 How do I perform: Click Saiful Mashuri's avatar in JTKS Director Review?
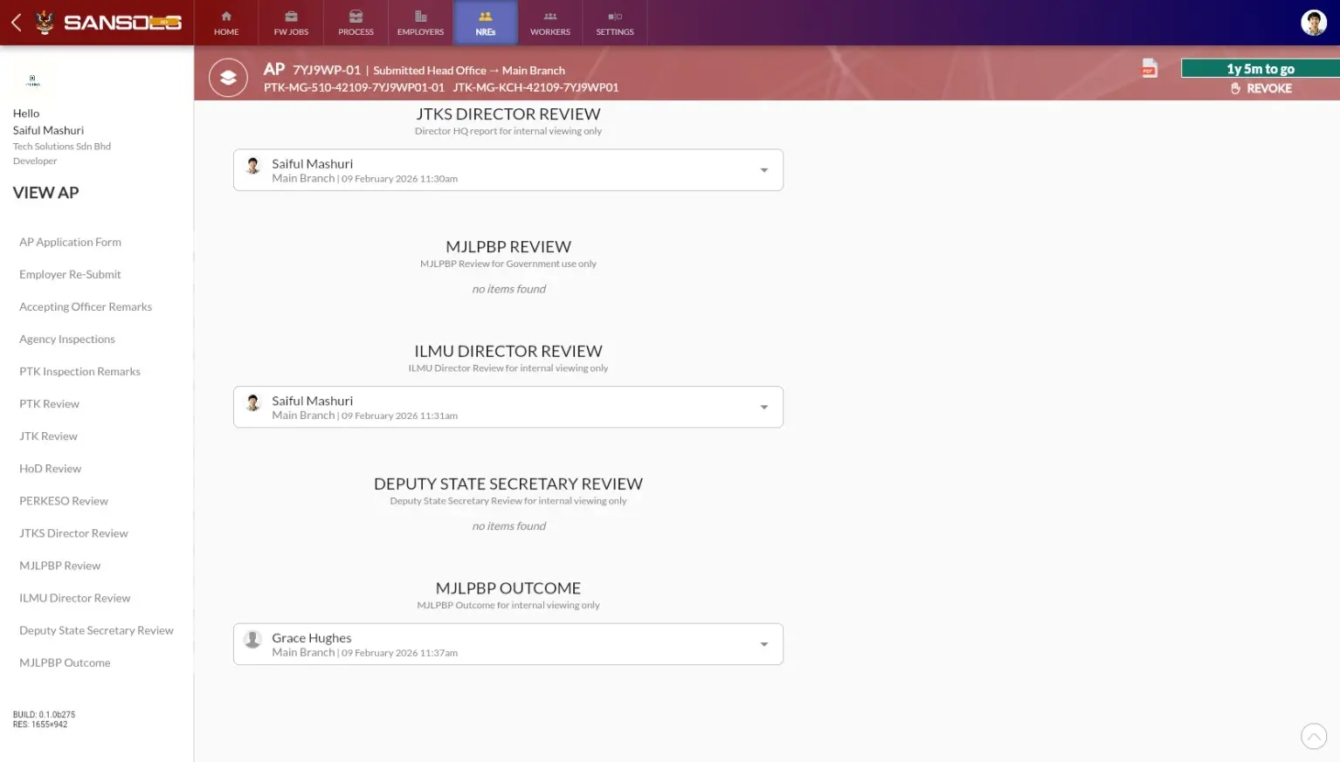click(253, 166)
